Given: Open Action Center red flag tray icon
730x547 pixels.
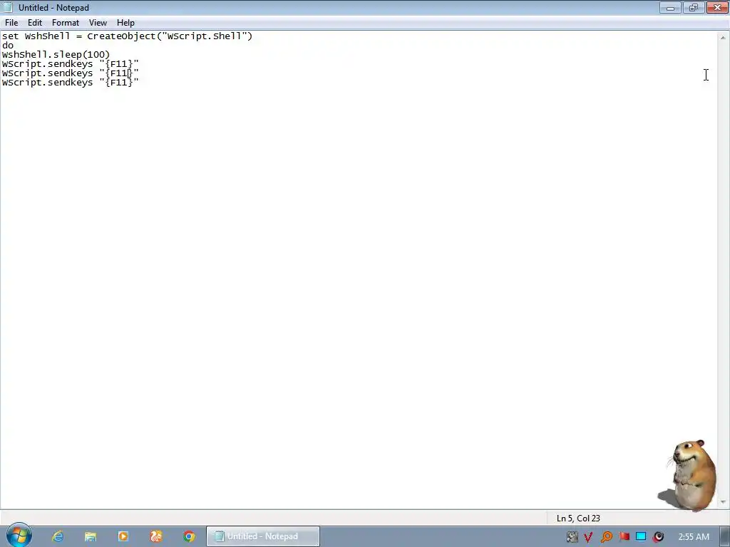Looking at the screenshot, I should pyautogui.click(x=624, y=537).
